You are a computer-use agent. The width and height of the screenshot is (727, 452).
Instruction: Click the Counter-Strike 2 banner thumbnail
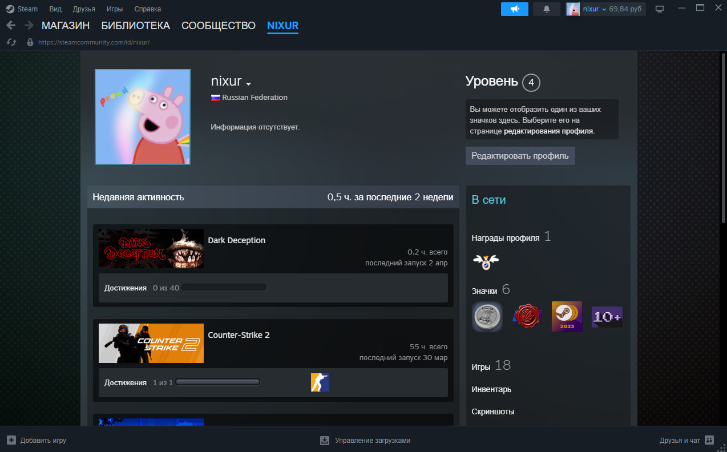(151, 344)
